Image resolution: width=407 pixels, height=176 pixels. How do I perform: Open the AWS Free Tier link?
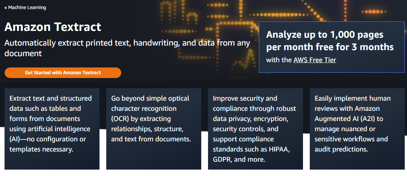(315, 60)
